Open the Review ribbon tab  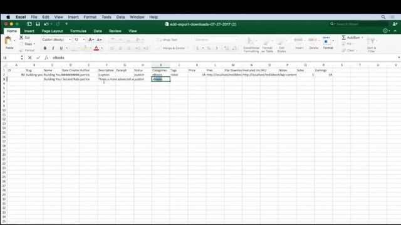(x=115, y=31)
